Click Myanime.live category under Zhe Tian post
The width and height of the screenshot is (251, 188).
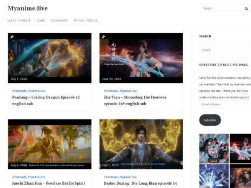tap(128, 91)
